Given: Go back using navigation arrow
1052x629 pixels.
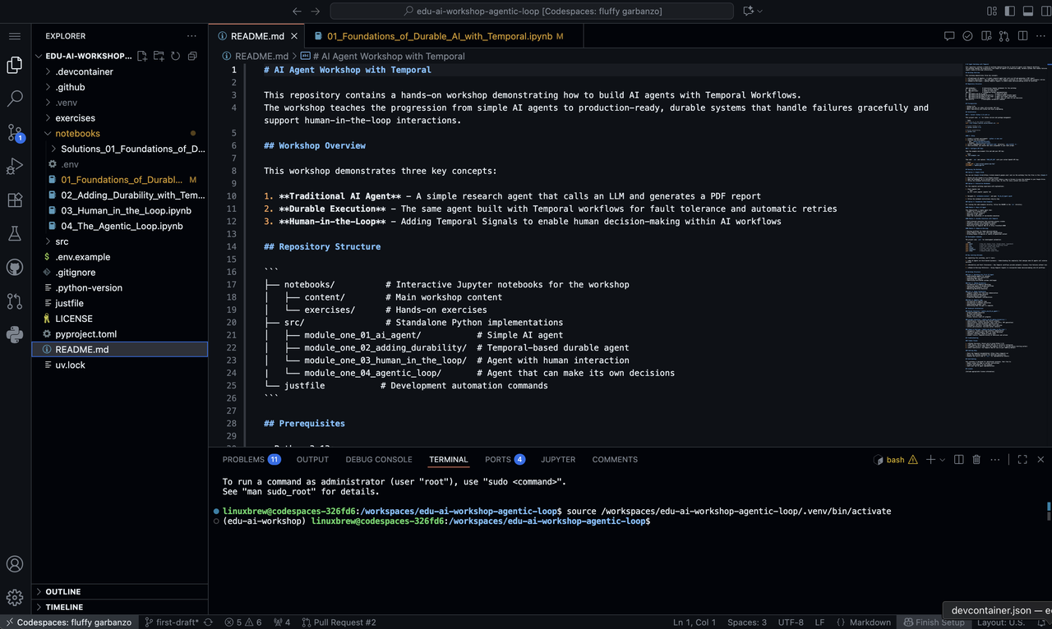Looking at the screenshot, I should point(297,11).
